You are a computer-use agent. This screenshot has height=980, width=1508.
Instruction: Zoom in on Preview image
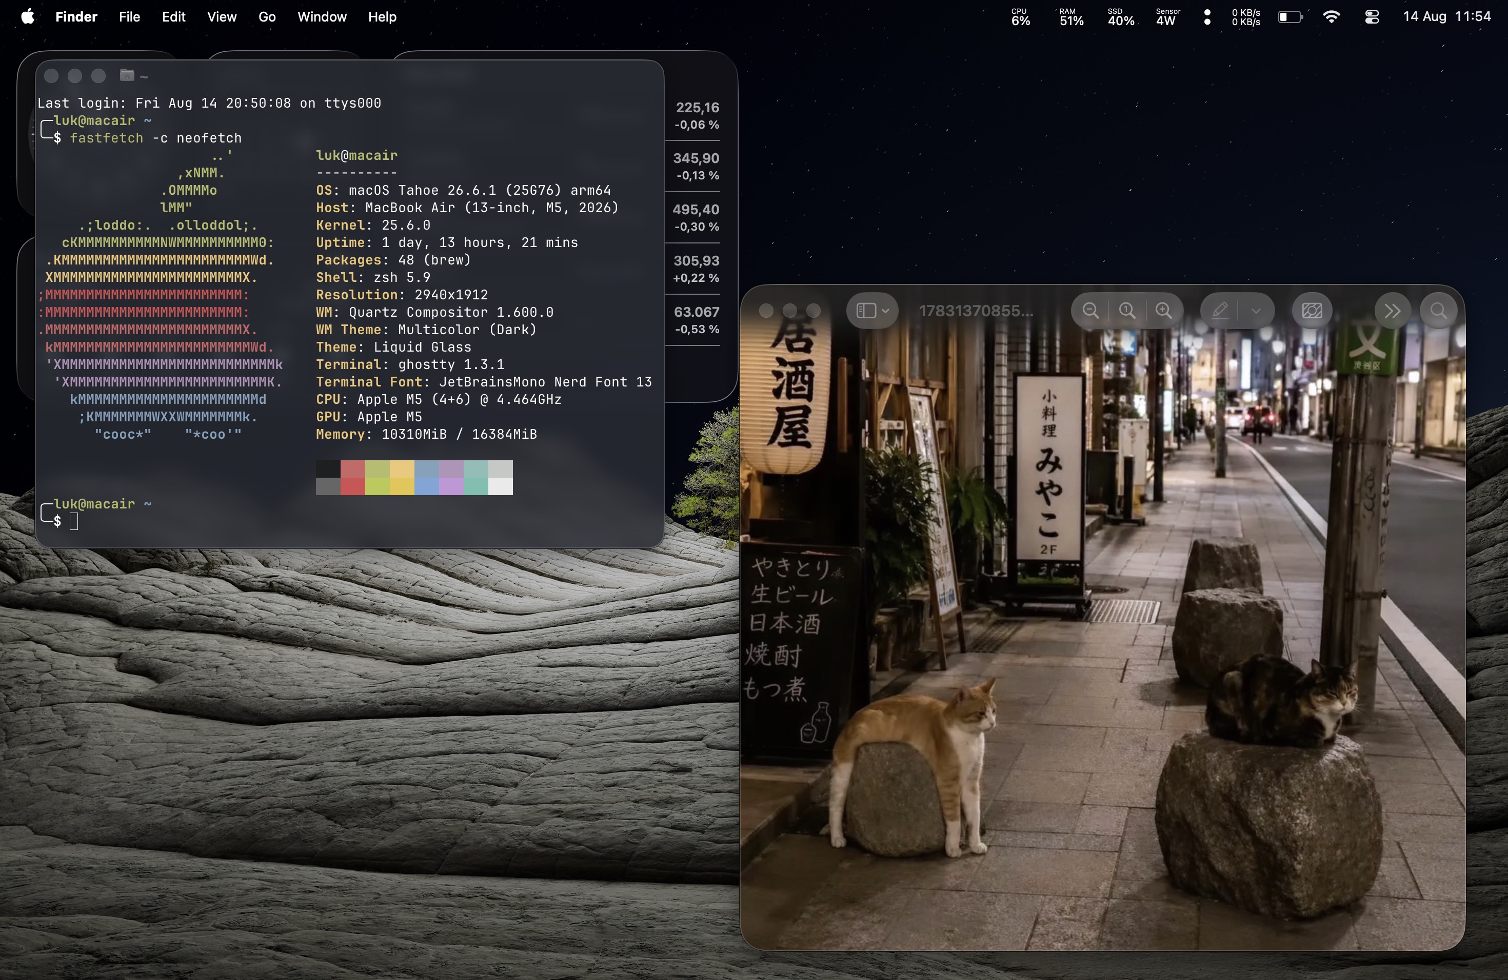point(1163,310)
